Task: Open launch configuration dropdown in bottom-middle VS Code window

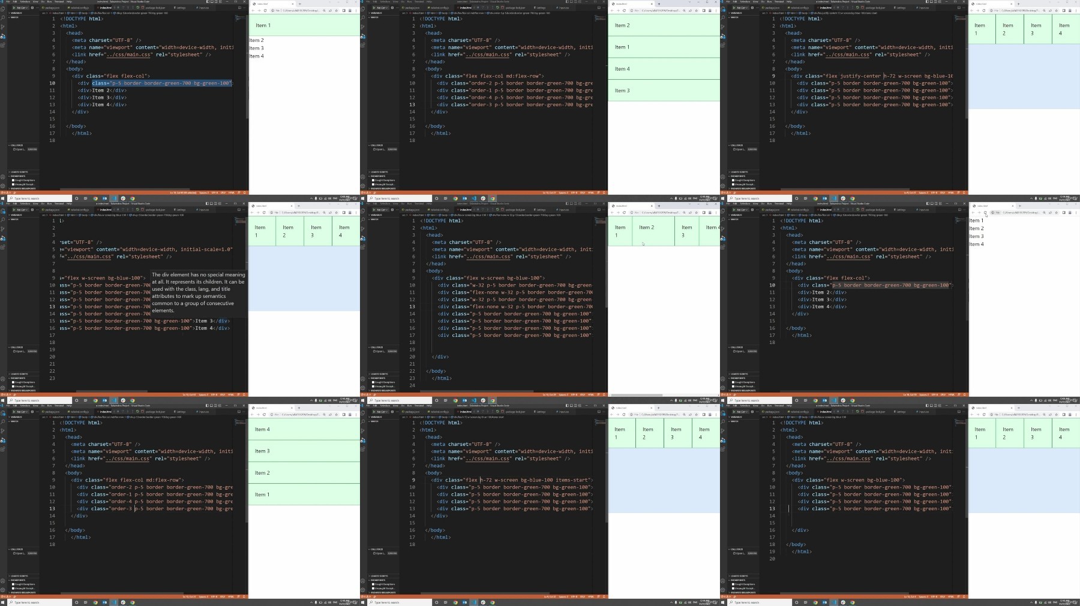Action: (x=382, y=412)
